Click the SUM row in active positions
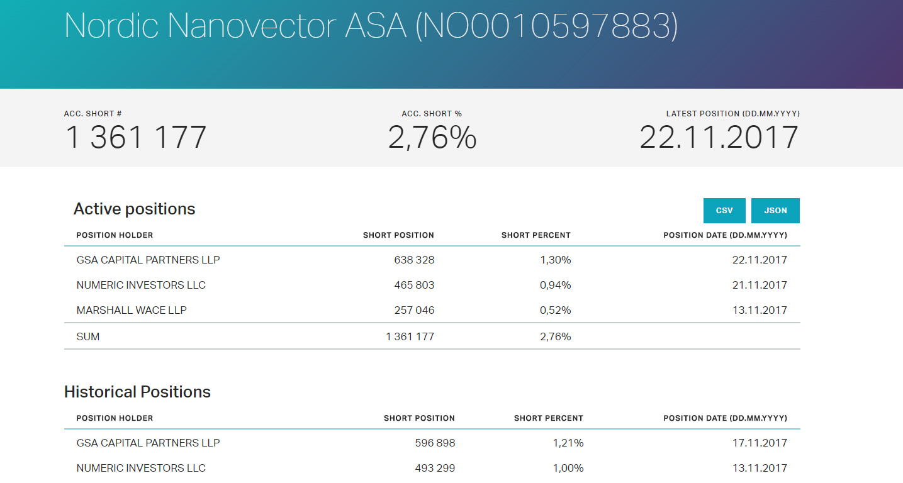The image size is (903, 483). point(88,336)
